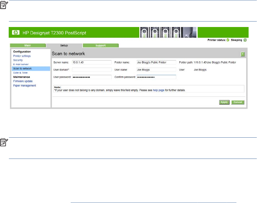Image resolution: width=257 pixels, height=203 pixels.
Task: Open Date & Time settings
Action: click(20, 73)
